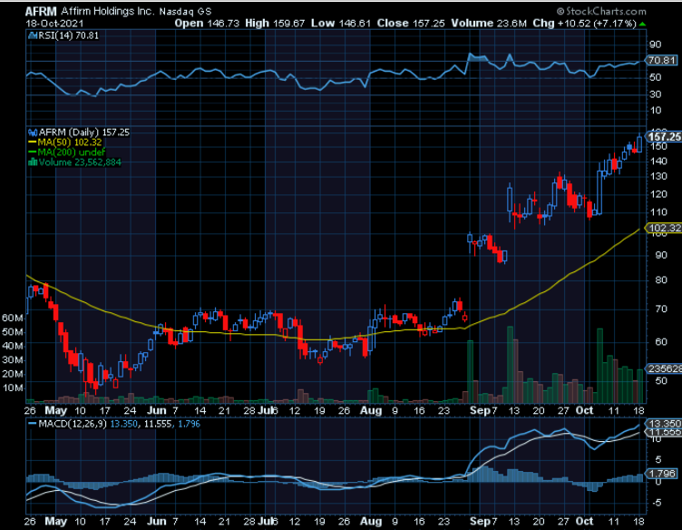
Task: Click the MACD line icon in the legend
Action: pos(33,424)
